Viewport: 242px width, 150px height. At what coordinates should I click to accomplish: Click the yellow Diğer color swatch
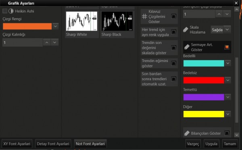[x=204, y=114]
